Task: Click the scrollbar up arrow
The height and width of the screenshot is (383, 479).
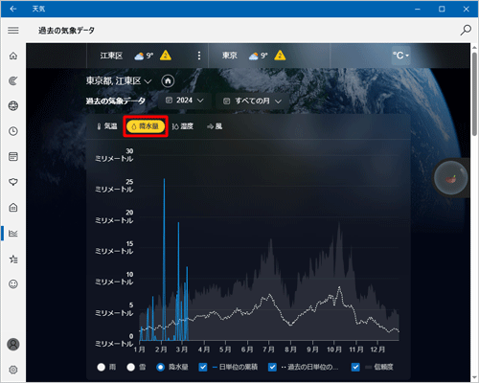Action: [x=474, y=47]
